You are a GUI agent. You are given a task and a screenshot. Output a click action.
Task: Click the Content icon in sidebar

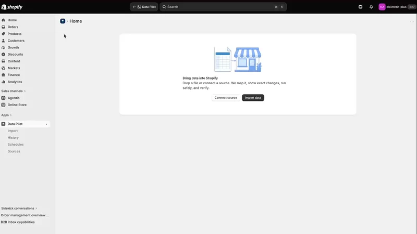click(x=3, y=61)
